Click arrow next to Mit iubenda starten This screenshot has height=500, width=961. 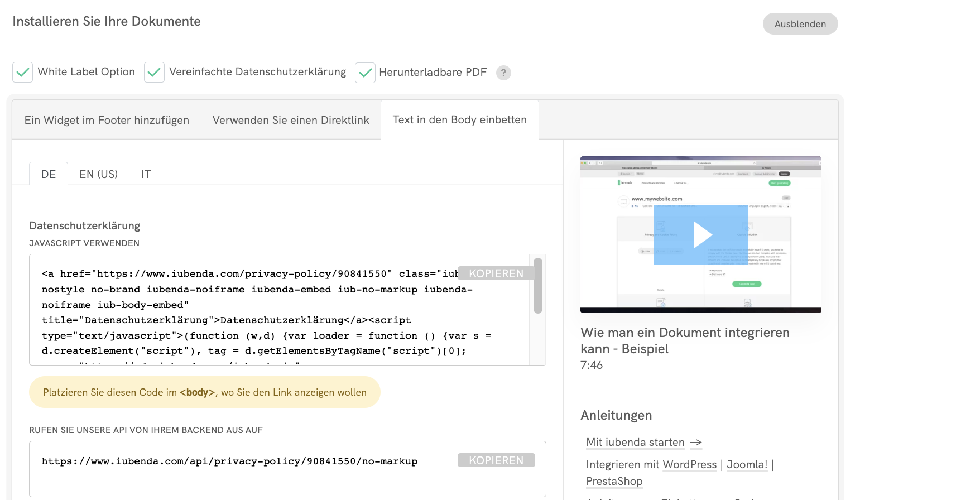(696, 443)
